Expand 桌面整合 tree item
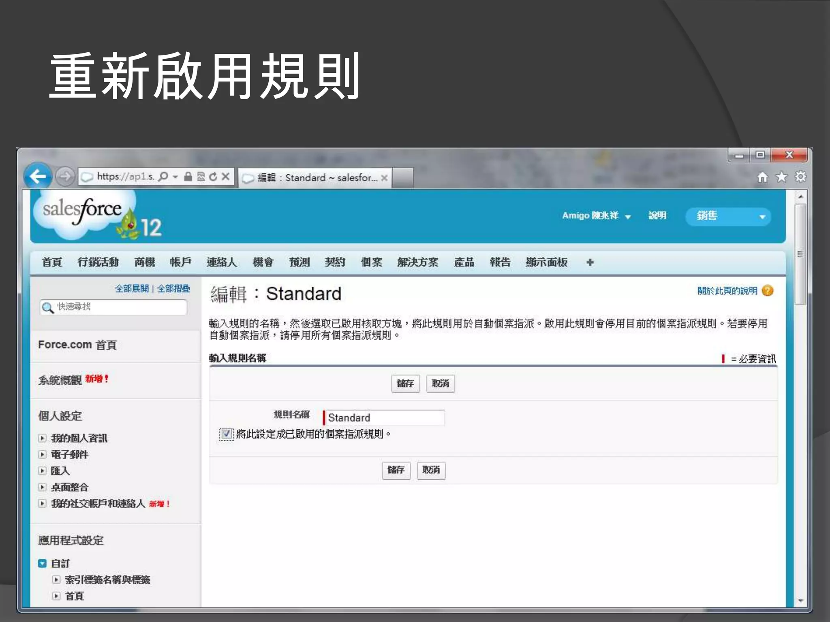 (42, 487)
